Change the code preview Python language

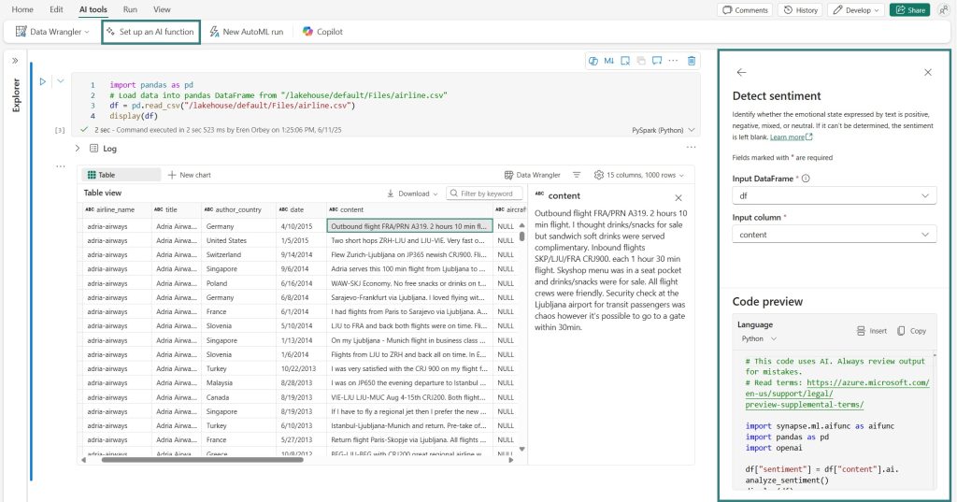pyautogui.click(x=759, y=339)
